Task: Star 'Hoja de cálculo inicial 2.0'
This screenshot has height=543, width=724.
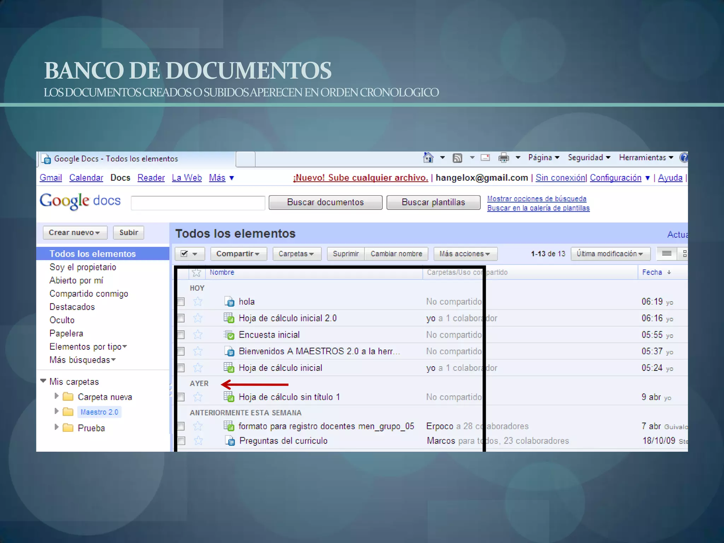Action: tap(198, 318)
